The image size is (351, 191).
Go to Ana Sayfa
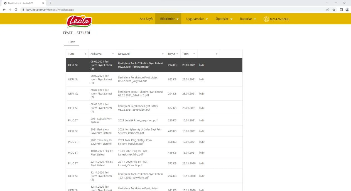click(146, 19)
